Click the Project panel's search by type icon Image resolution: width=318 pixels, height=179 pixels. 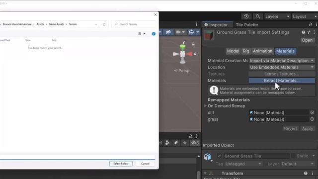[x=167, y=143]
